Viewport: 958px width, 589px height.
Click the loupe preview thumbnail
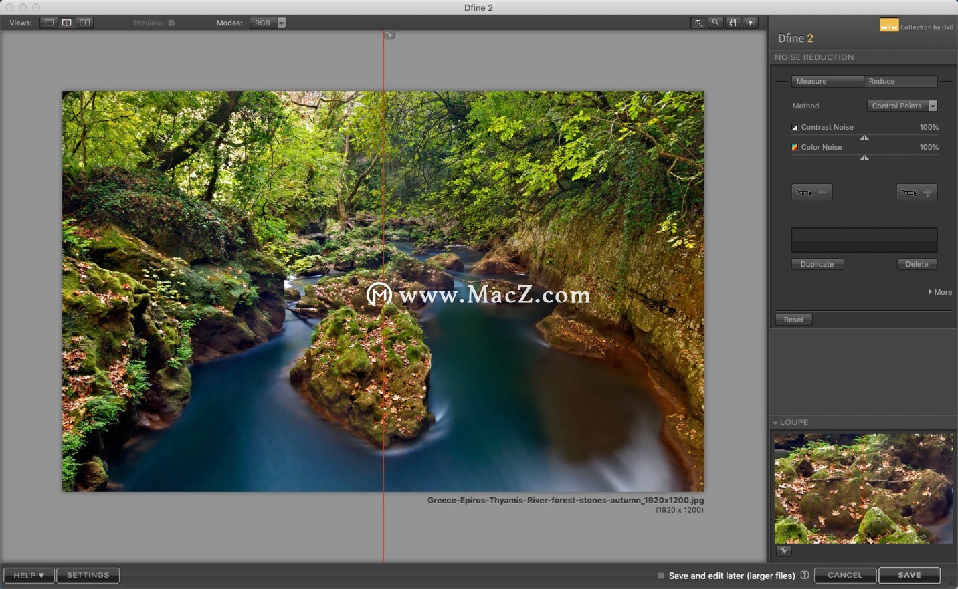[864, 488]
